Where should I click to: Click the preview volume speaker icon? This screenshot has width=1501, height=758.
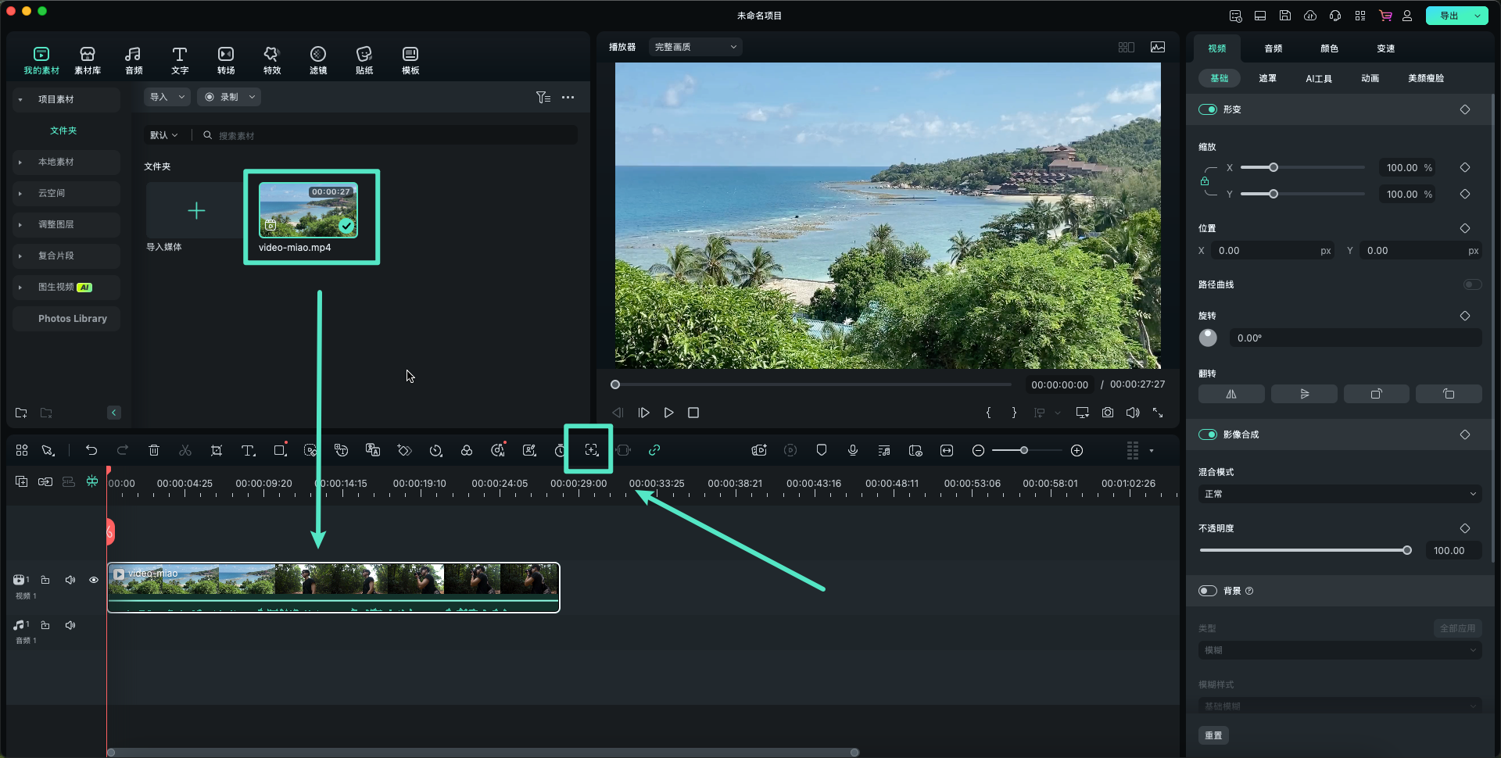[x=1133, y=413]
